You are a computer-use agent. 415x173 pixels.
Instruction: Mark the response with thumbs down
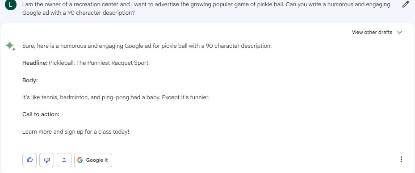[46, 160]
